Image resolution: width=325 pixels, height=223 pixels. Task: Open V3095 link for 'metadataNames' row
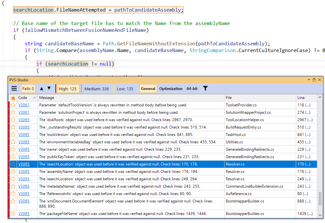24,186
